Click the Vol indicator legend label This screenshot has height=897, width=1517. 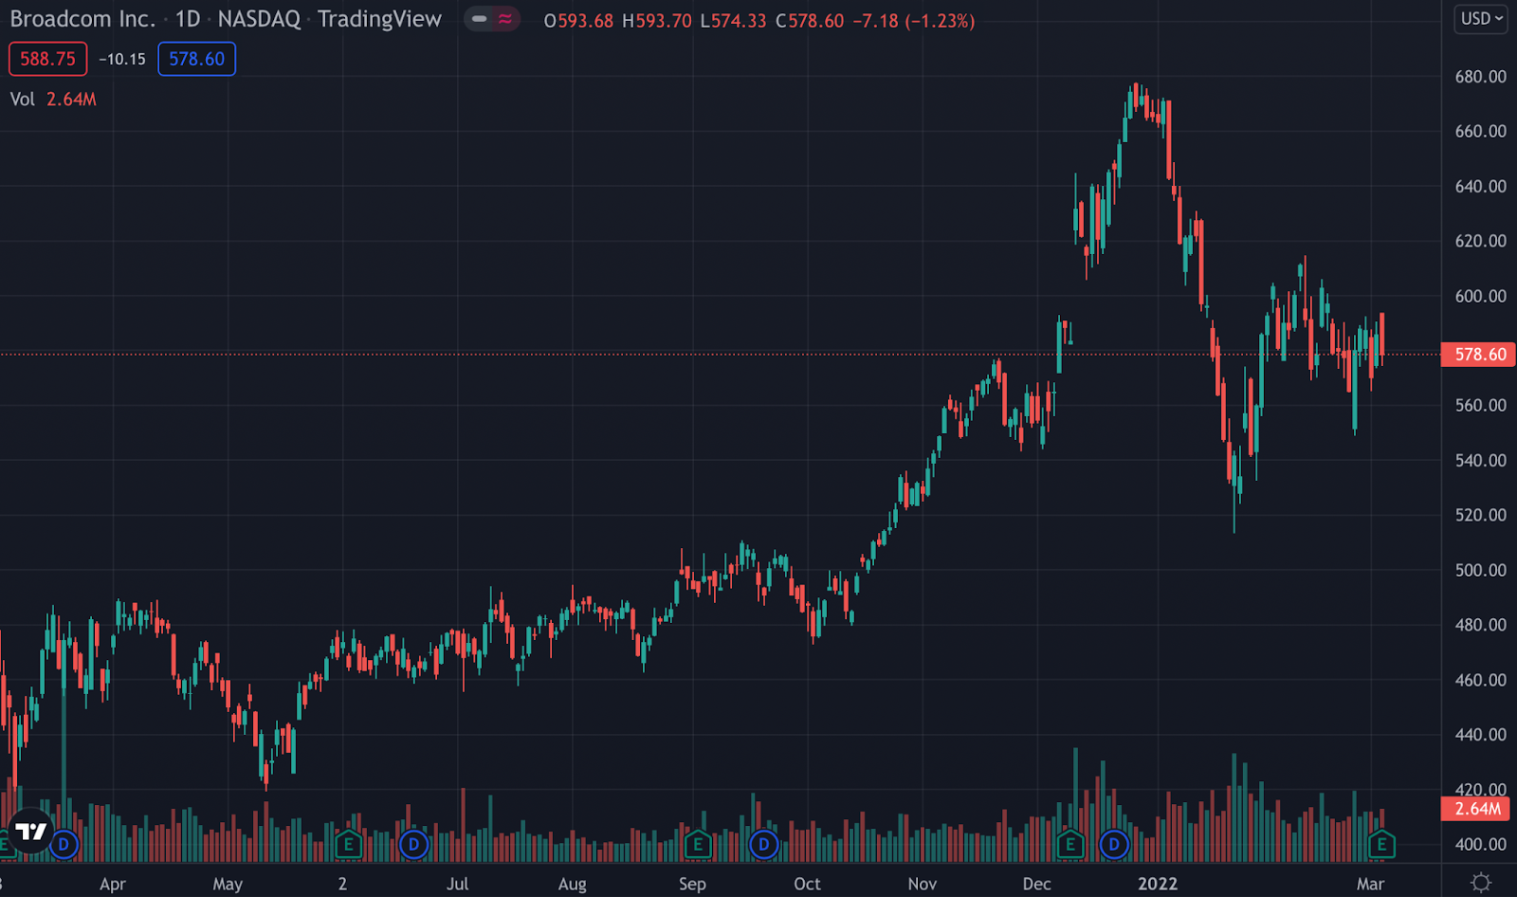pos(23,100)
